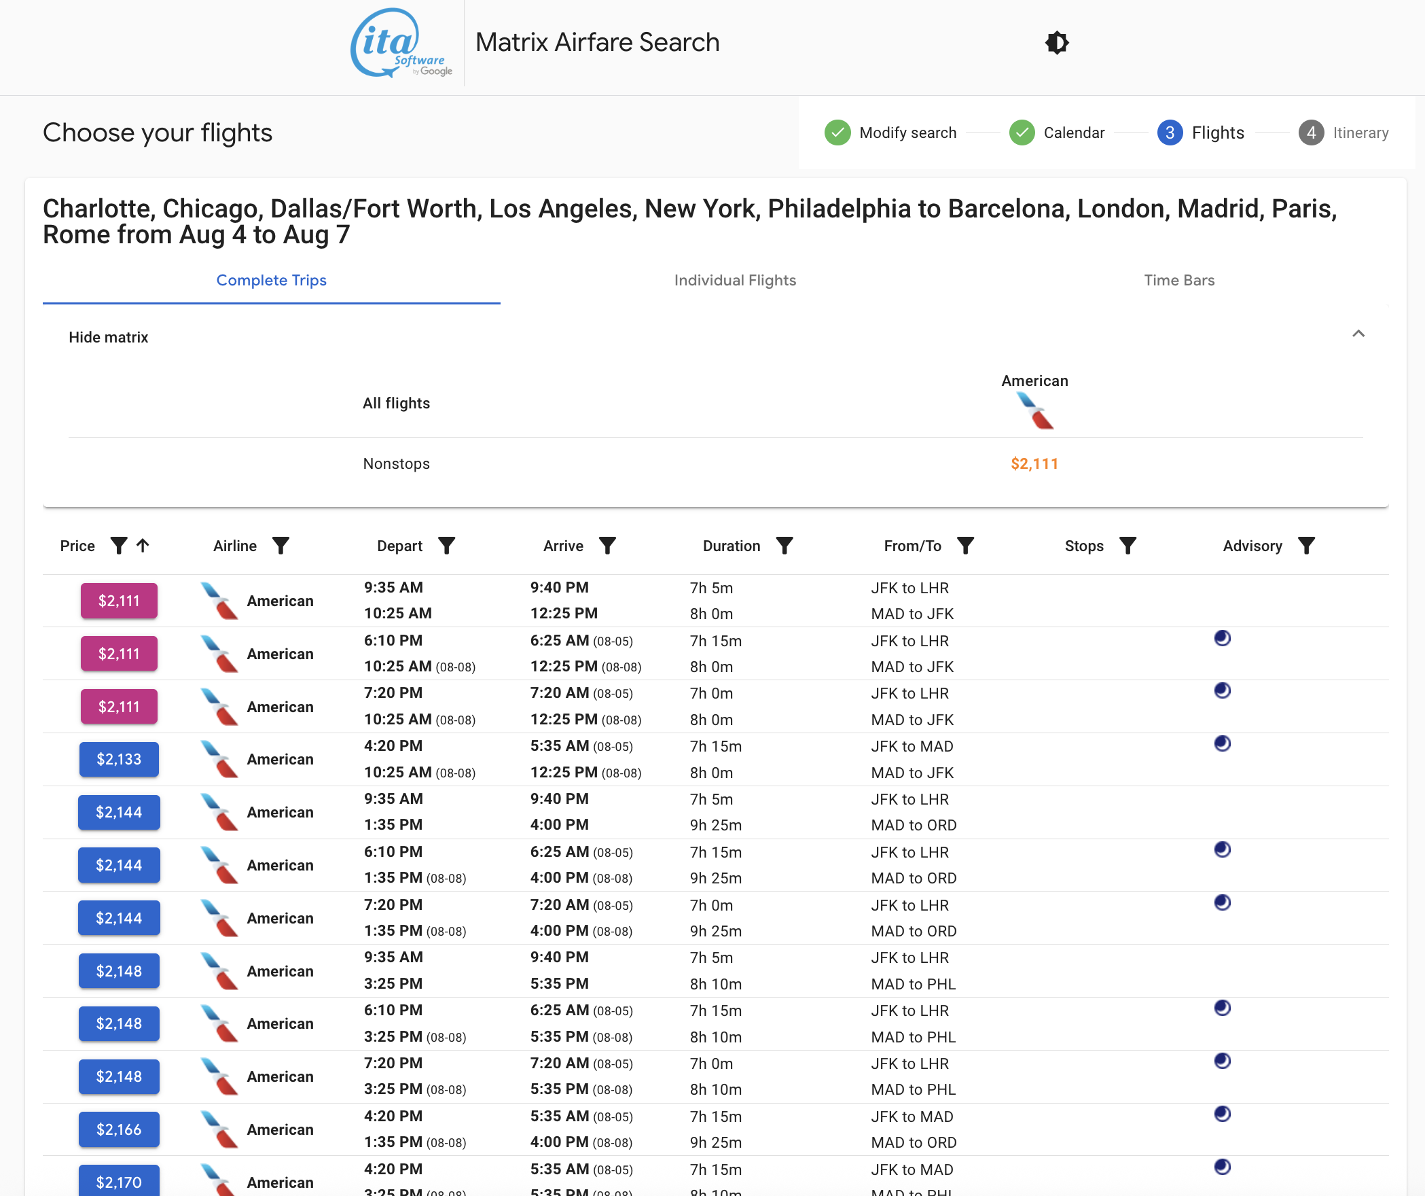Click the Matrix Airfare Search title
This screenshot has height=1196, width=1425.
[597, 42]
